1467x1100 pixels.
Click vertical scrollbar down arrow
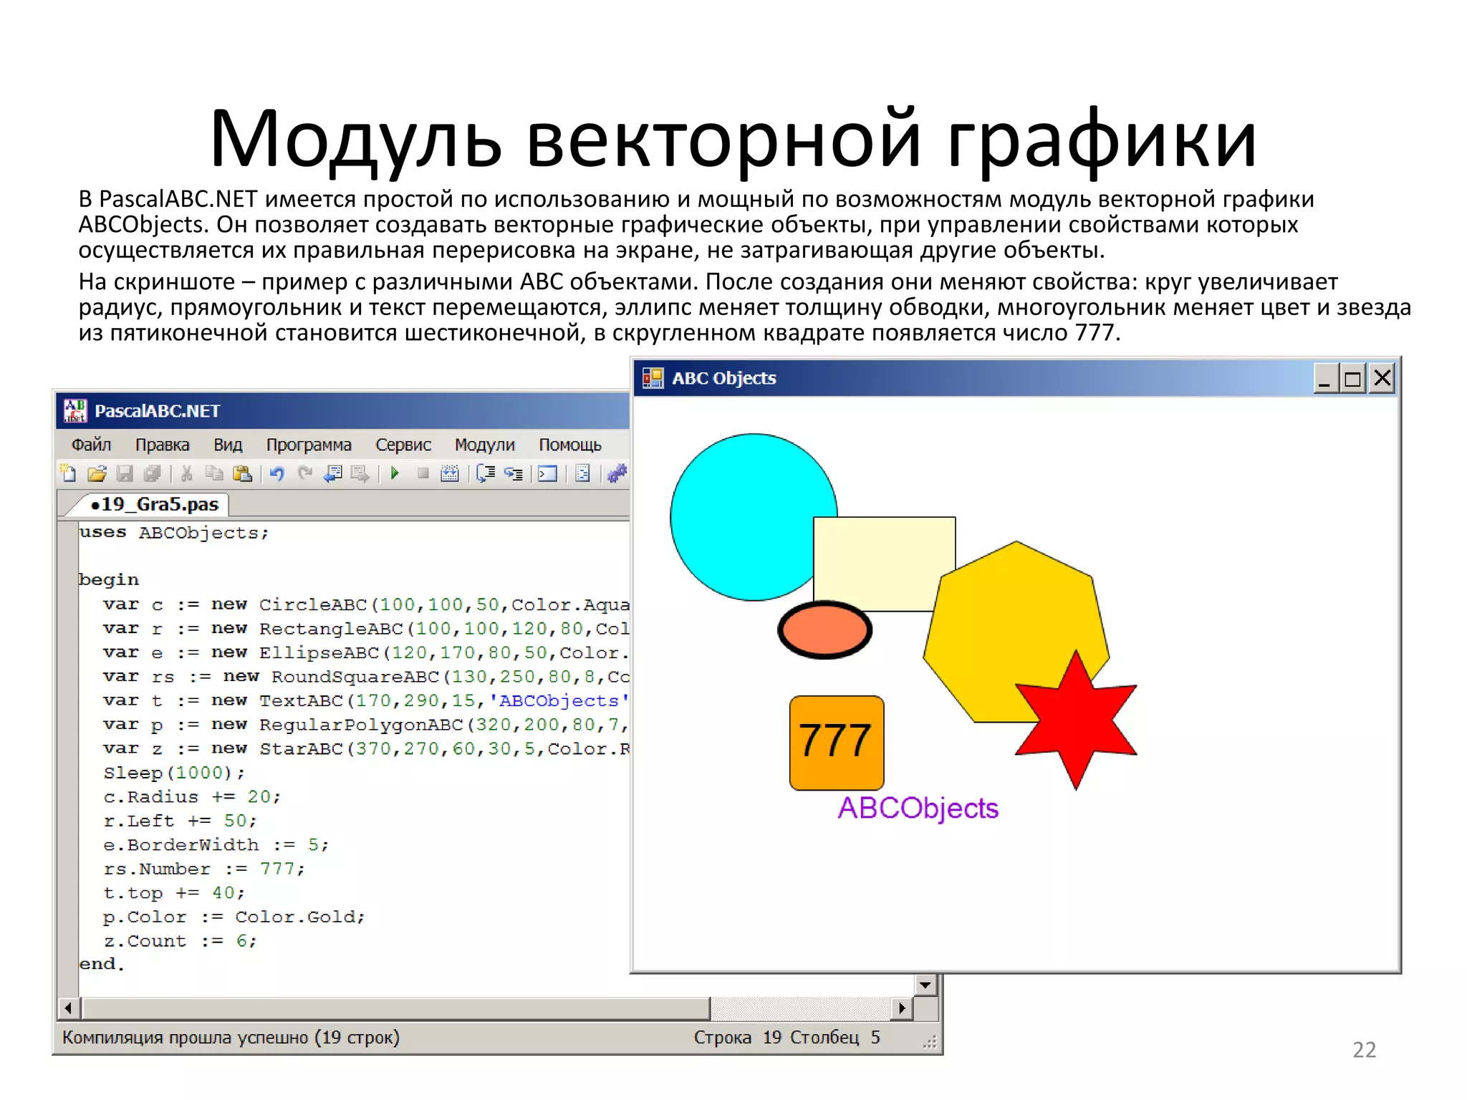(925, 985)
